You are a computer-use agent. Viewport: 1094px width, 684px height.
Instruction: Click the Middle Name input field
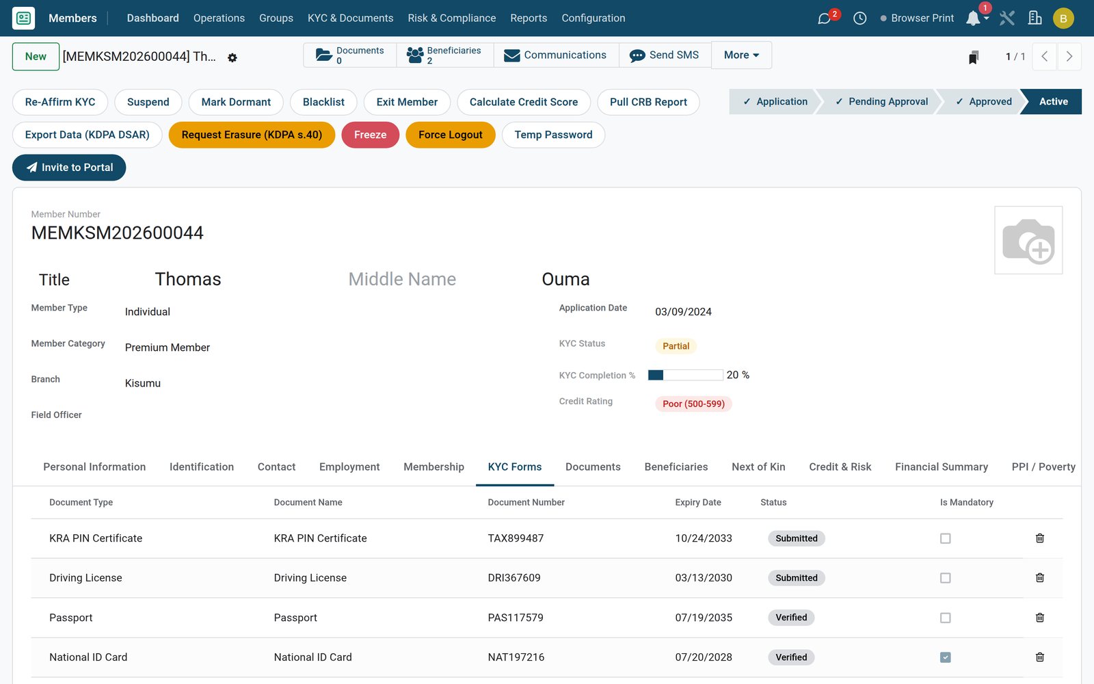click(x=436, y=279)
